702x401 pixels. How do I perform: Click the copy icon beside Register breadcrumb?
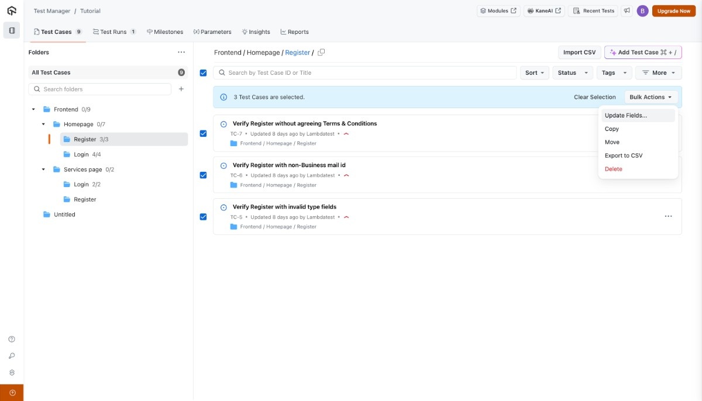coord(321,53)
